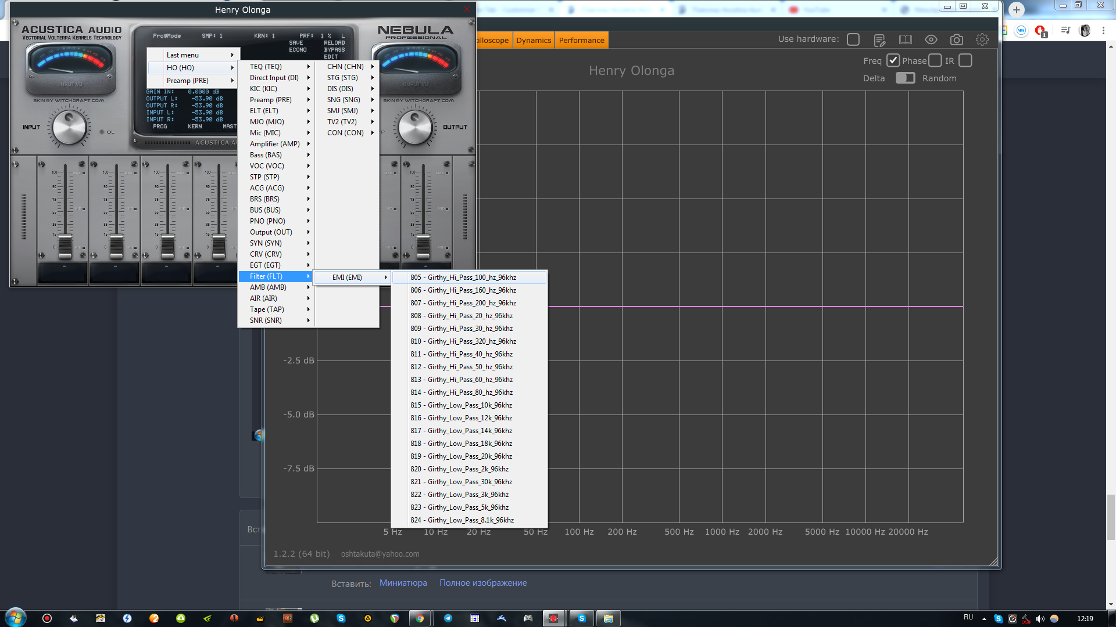Expand the Amplifier (AMP) submenu
Image resolution: width=1116 pixels, height=627 pixels.
(276, 144)
